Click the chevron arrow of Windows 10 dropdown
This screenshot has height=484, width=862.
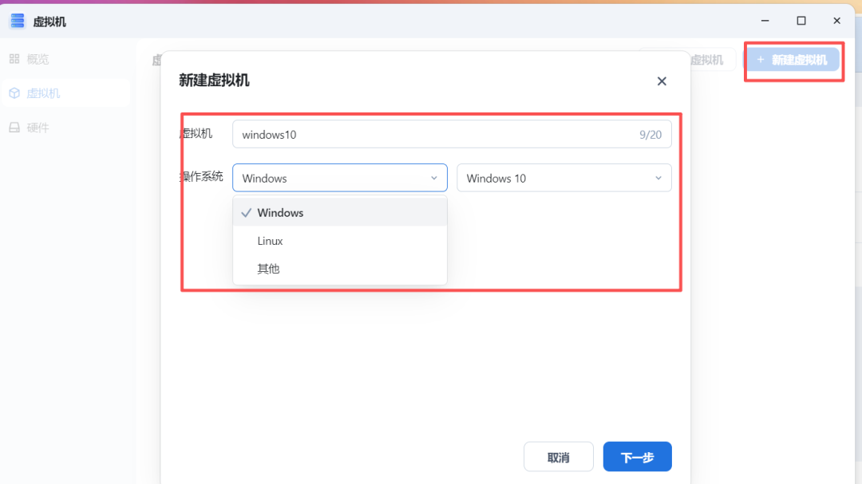tap(658, 178)
